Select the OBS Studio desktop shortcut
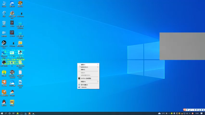The image size is (205, 115). coord(4,63)
